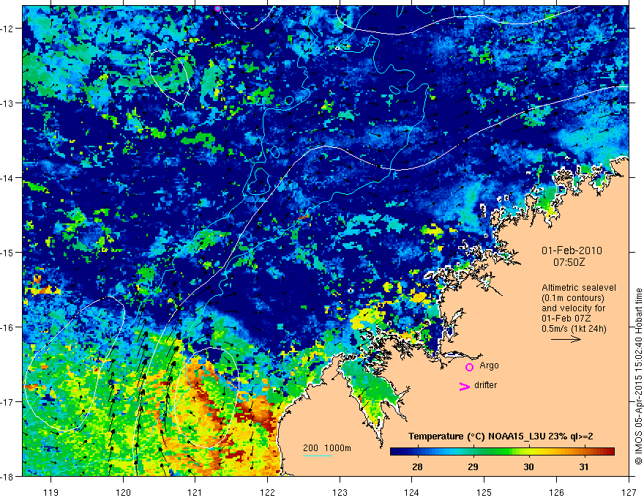Click the longitude axis label 120
The height and width of the screenshot is (498, 644).
123,492
